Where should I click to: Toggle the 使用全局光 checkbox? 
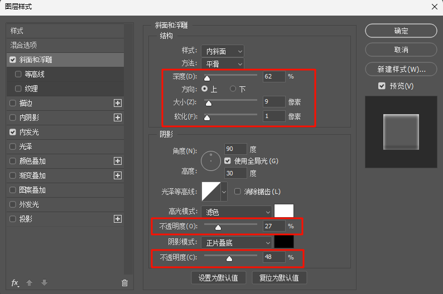(x=228, y=161)
